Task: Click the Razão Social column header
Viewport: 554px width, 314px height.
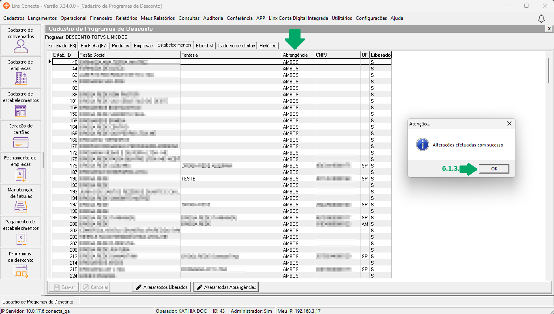Action: 129,55
